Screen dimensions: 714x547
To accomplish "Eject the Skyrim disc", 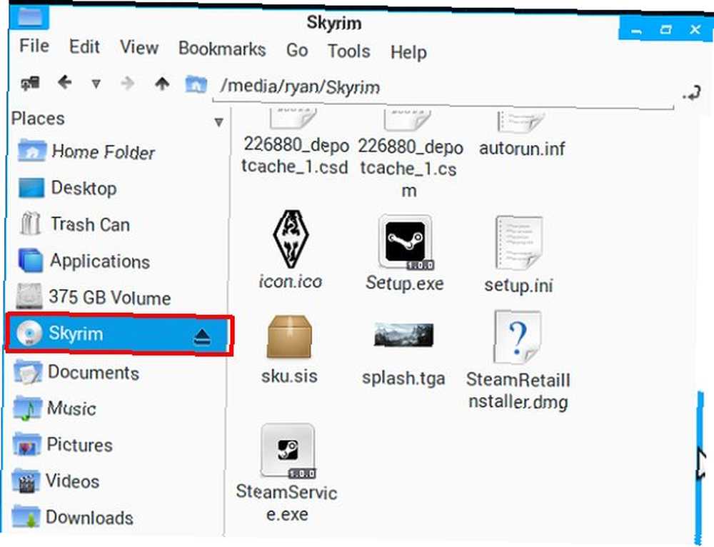I will coord(202,336).
